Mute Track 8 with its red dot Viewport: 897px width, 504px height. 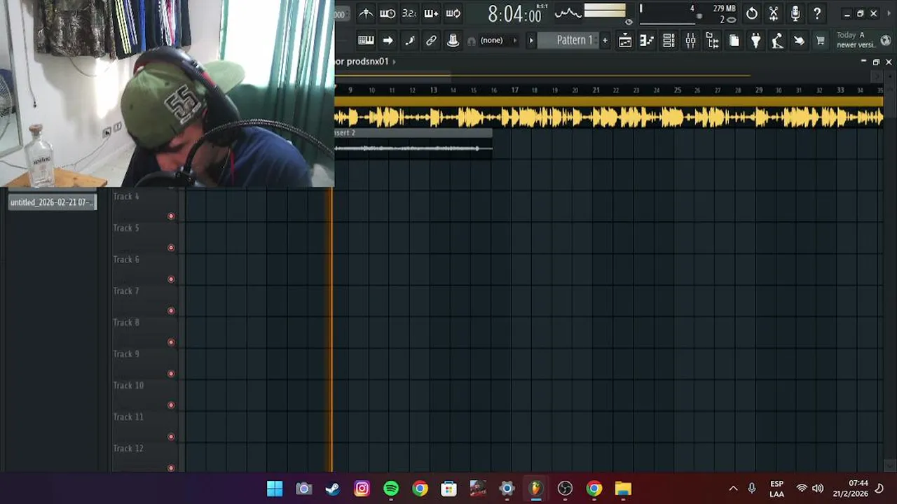(171, 342)
